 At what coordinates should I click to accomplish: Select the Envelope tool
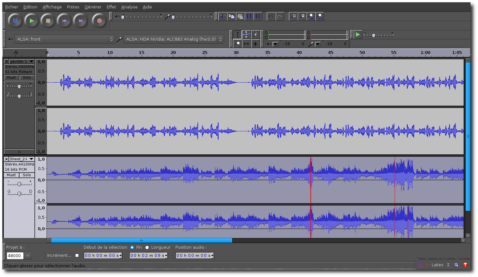pyautogui.click(x=246, y=34)
